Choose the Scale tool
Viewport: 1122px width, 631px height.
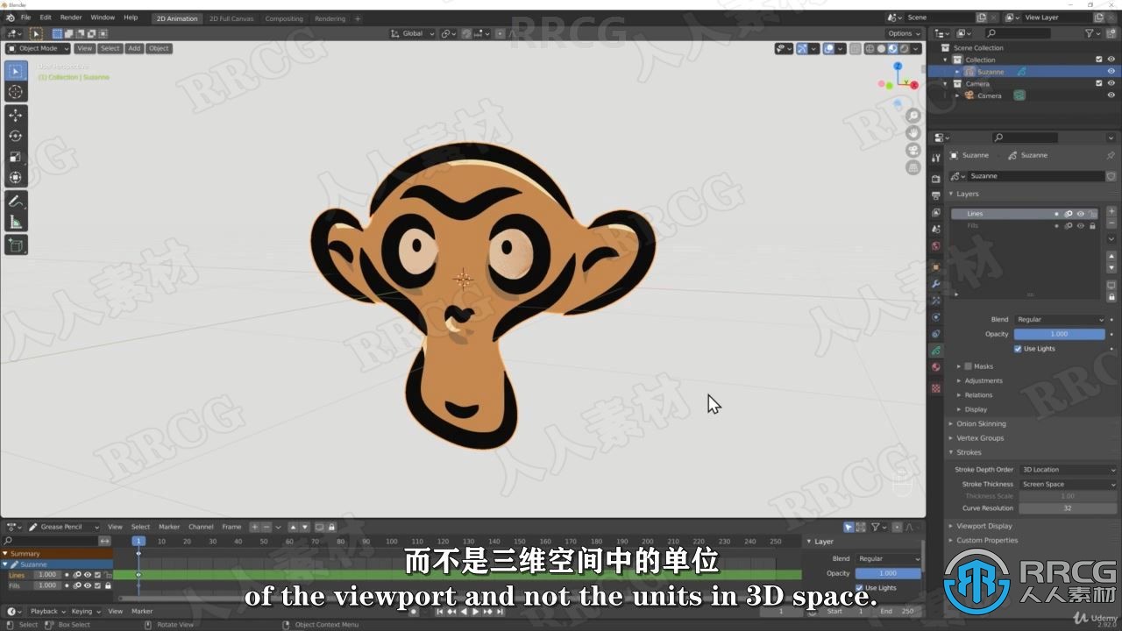[16, 157]
